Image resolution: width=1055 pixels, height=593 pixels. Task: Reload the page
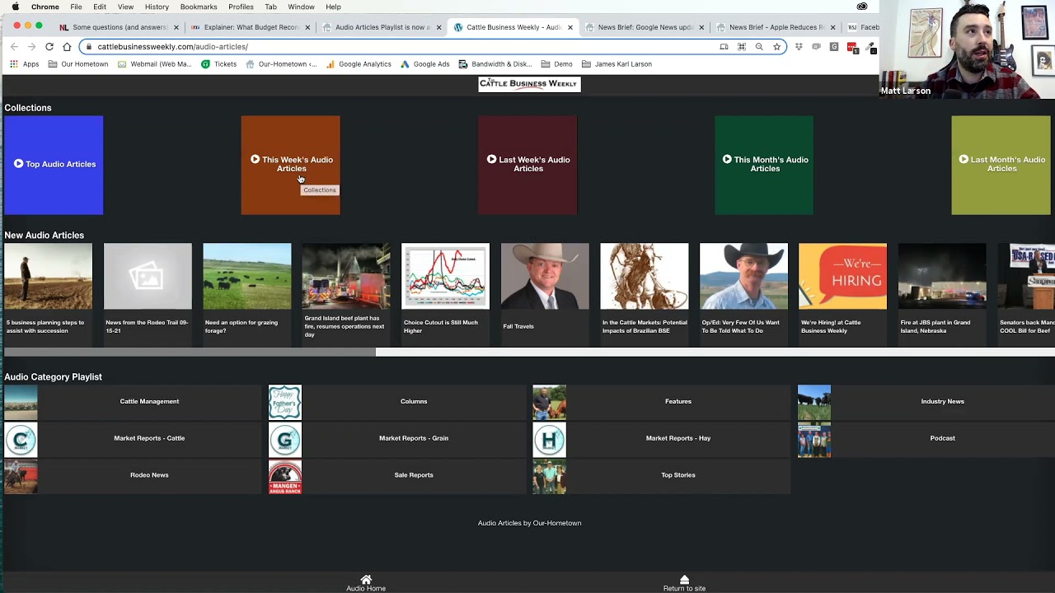pyautogui.click(x=49, y=47)
